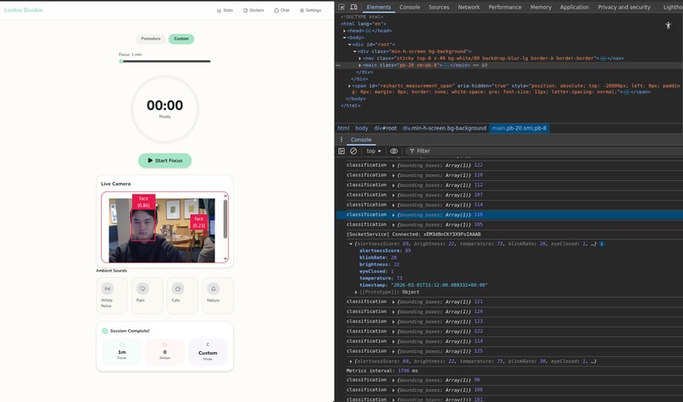Image resolution: width=683 pixels, height=402 pixels.
Task: Expand the nav sticky element
Action: click(x=360, y=58)
